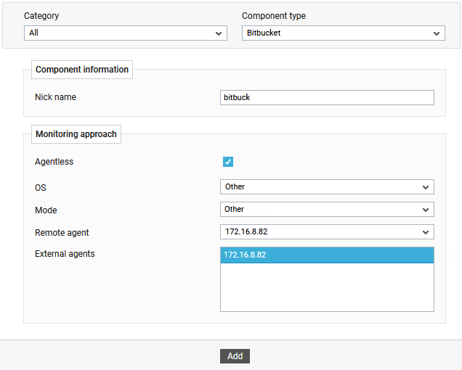Open the Mode dropdown
This screenshot has width=462, height=370.
click(x=327, y=209)
